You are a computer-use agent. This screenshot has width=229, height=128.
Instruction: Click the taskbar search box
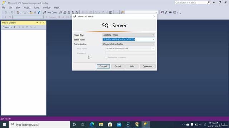[x=39, y=124]
